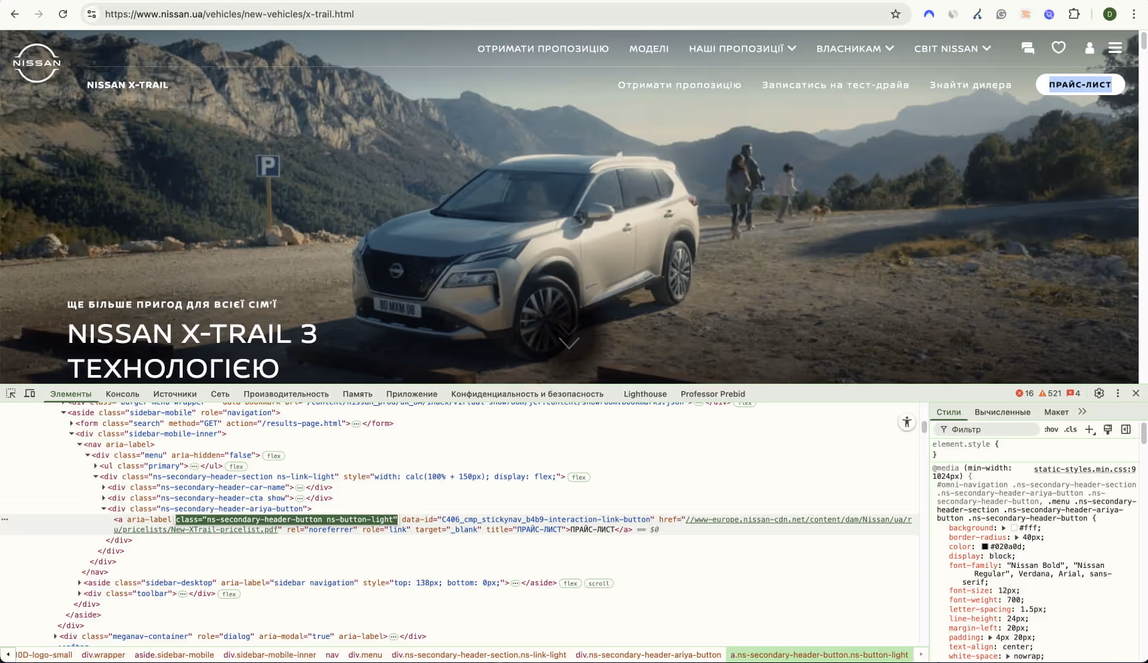The width and height of the screenshot is (1148, 663).
Task: Toggle rendering emulations brush icon in Styles
Action: tap(1108, 429)
